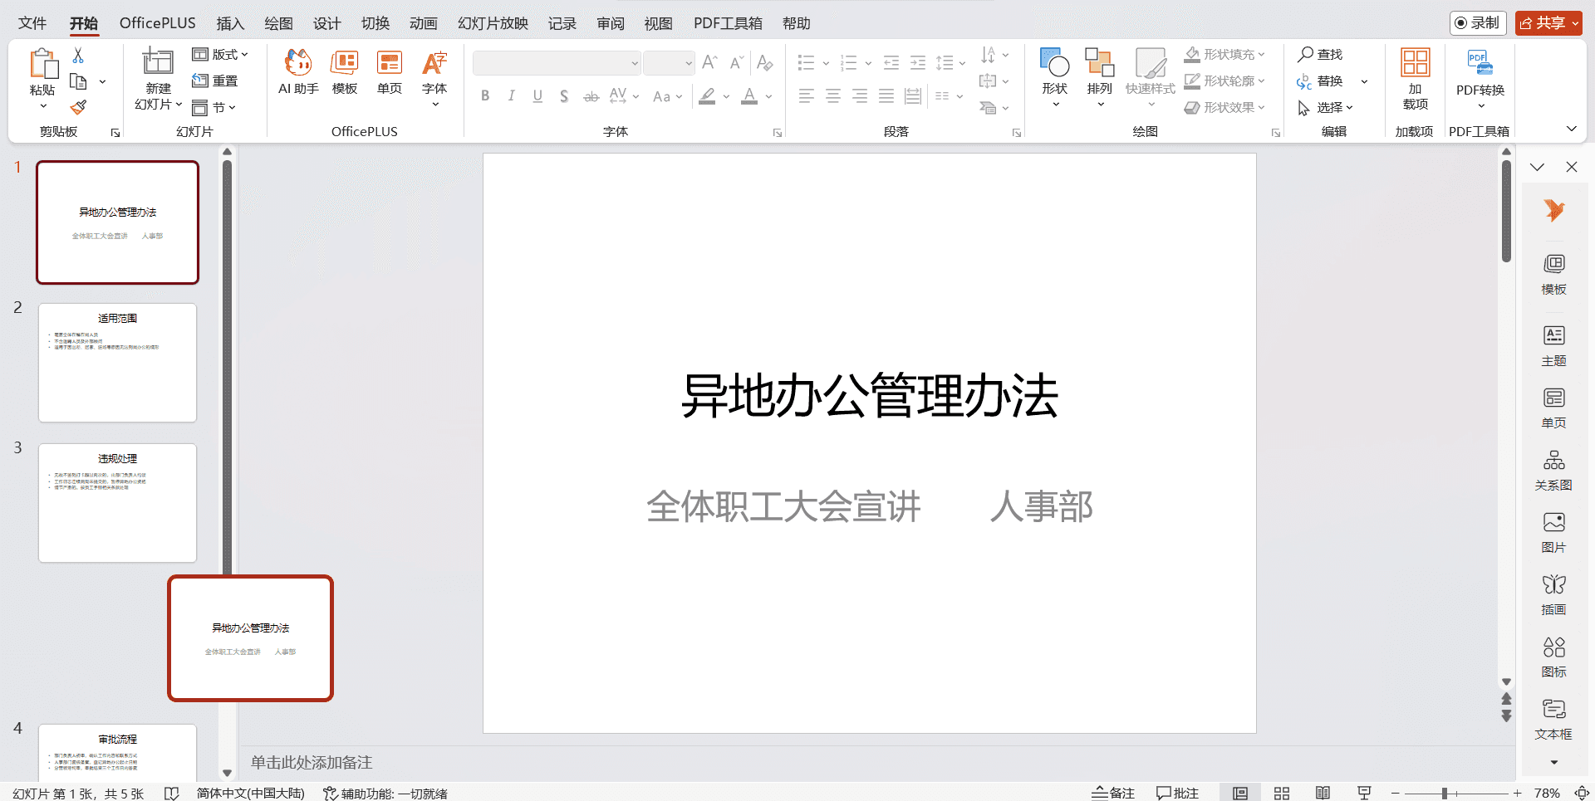Switch to the 动画 tab
The image size is (1595, 801).
click(424, 23)
